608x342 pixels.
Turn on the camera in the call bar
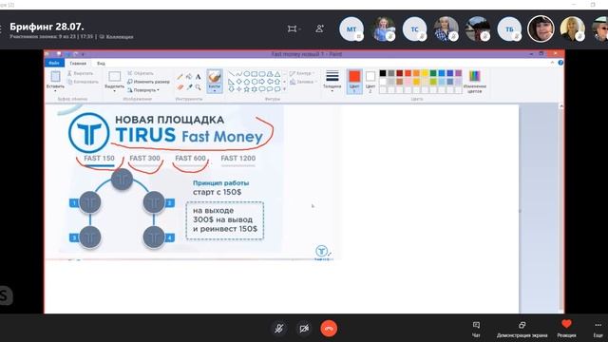(x=304, y=329)
